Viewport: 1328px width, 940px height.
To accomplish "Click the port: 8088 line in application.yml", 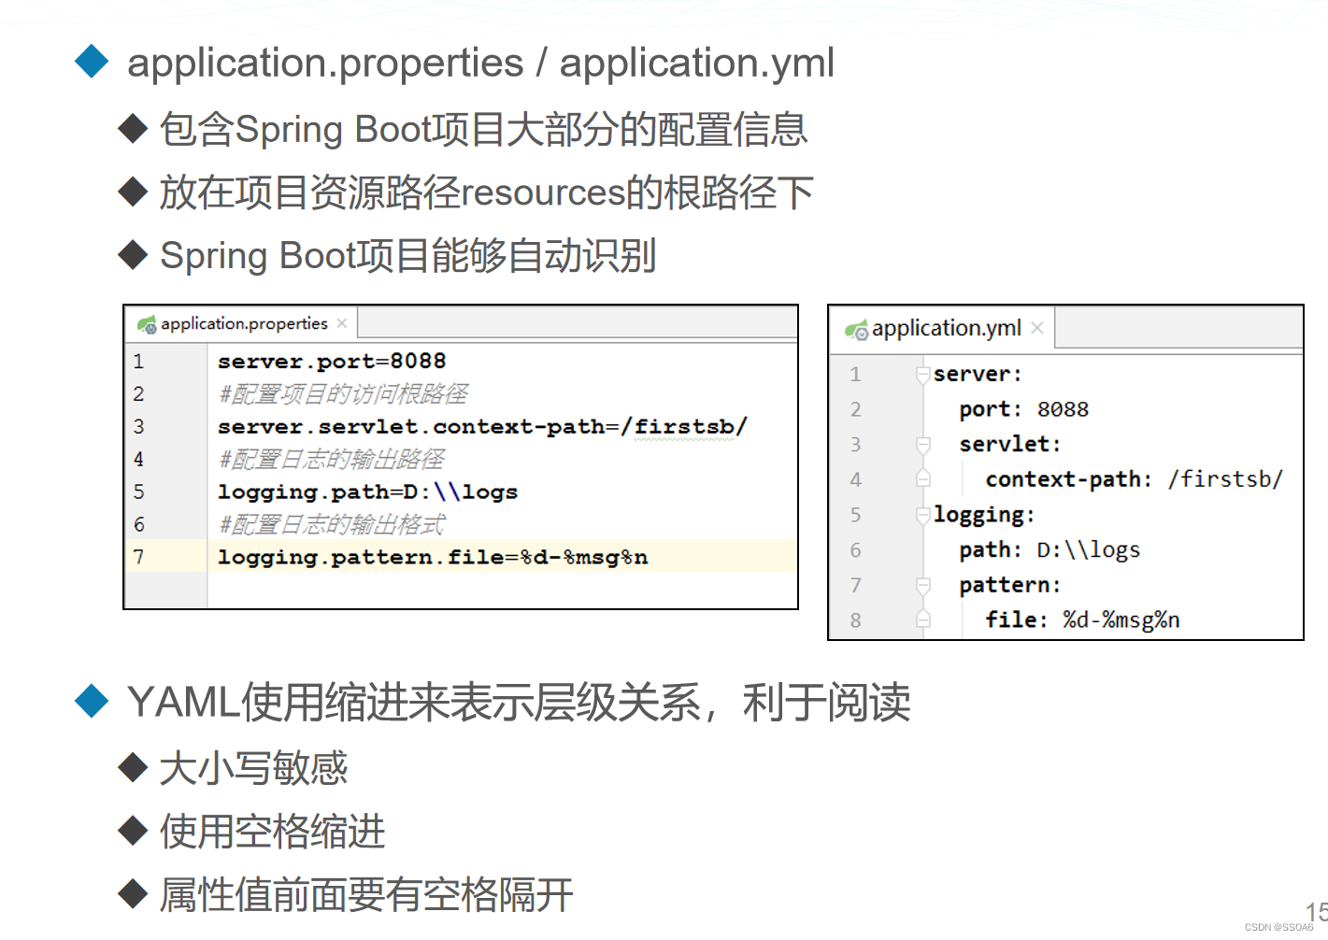I will 1023,409.
